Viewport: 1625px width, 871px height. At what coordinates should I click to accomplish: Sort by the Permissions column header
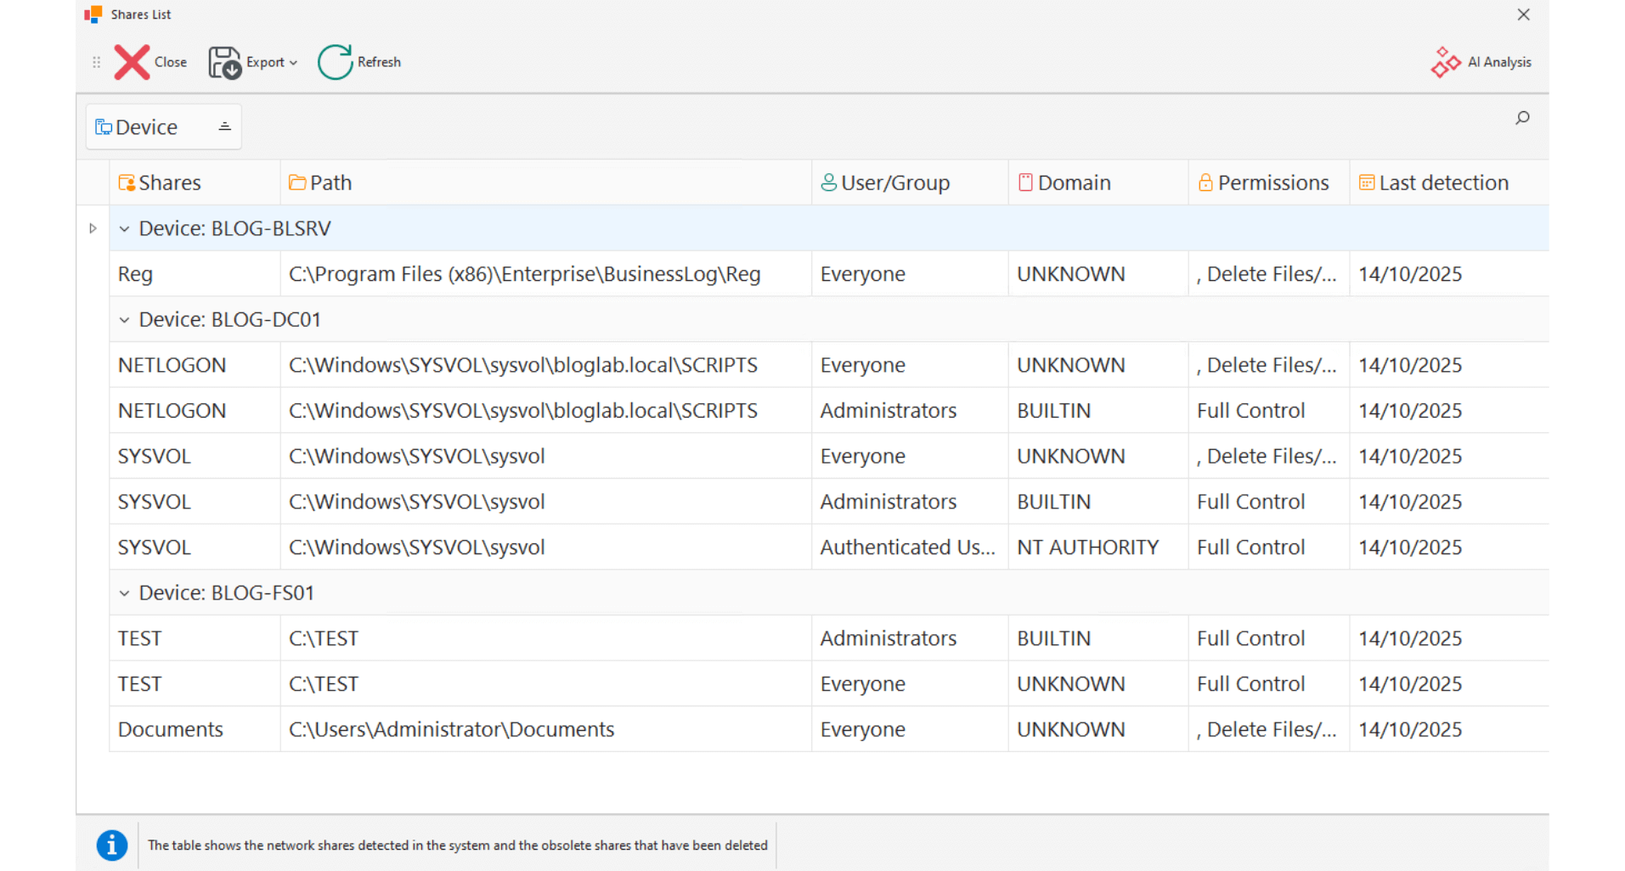(1272, 183)
